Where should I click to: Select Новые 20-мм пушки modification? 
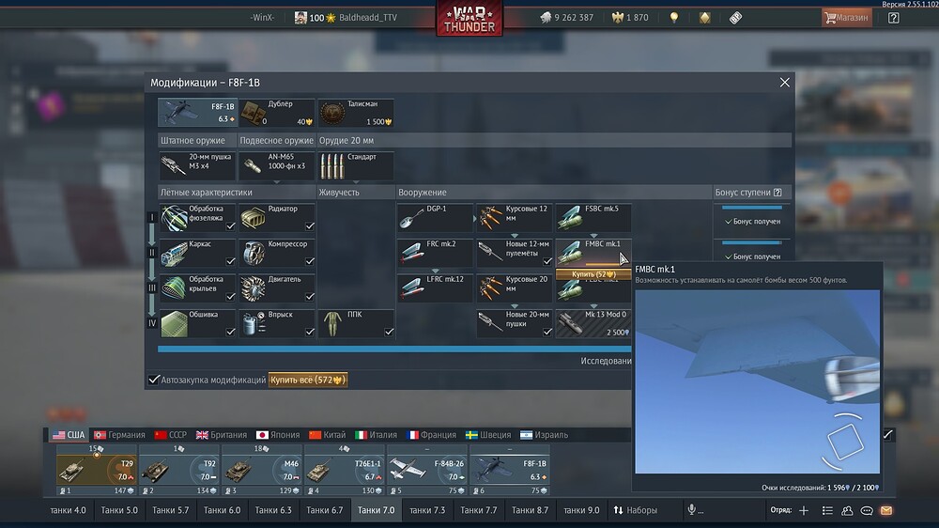click(514, 323)
